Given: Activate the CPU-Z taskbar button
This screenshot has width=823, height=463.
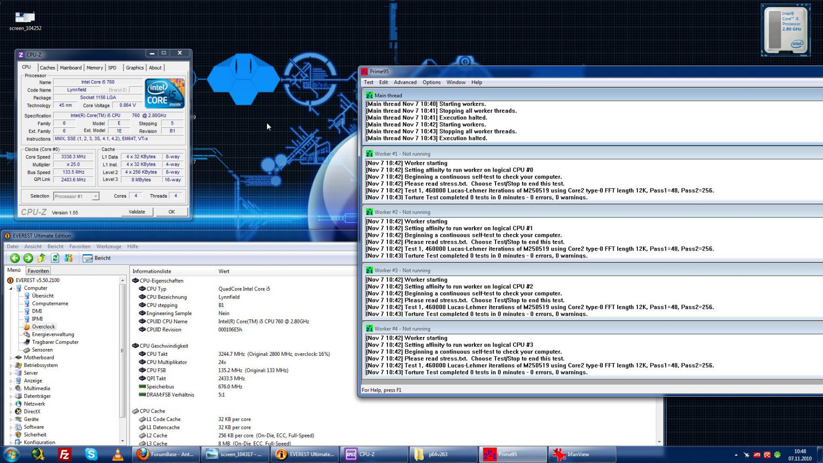Looking at the screenshot, I should point(374,454).
